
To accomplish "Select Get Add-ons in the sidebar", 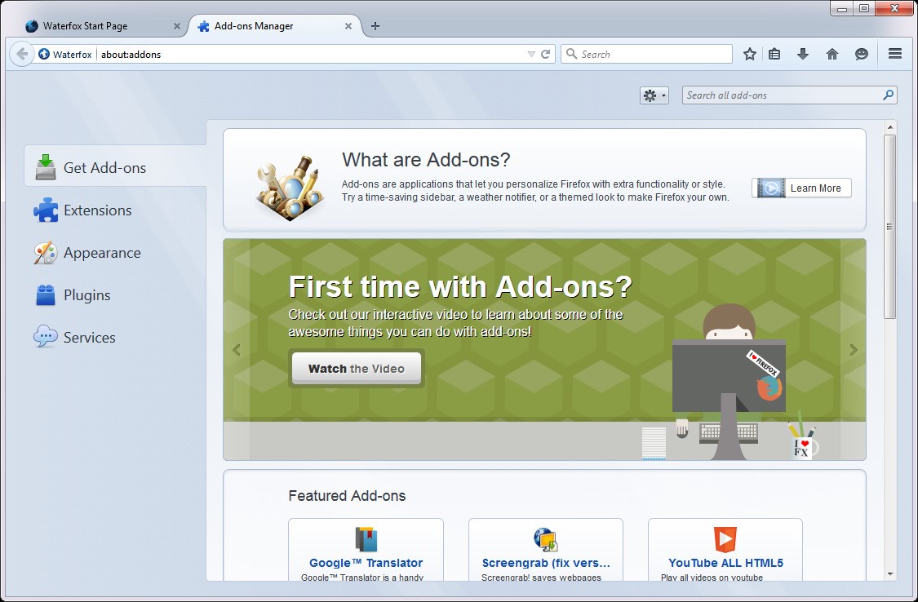I will click(x=104, y=166).
